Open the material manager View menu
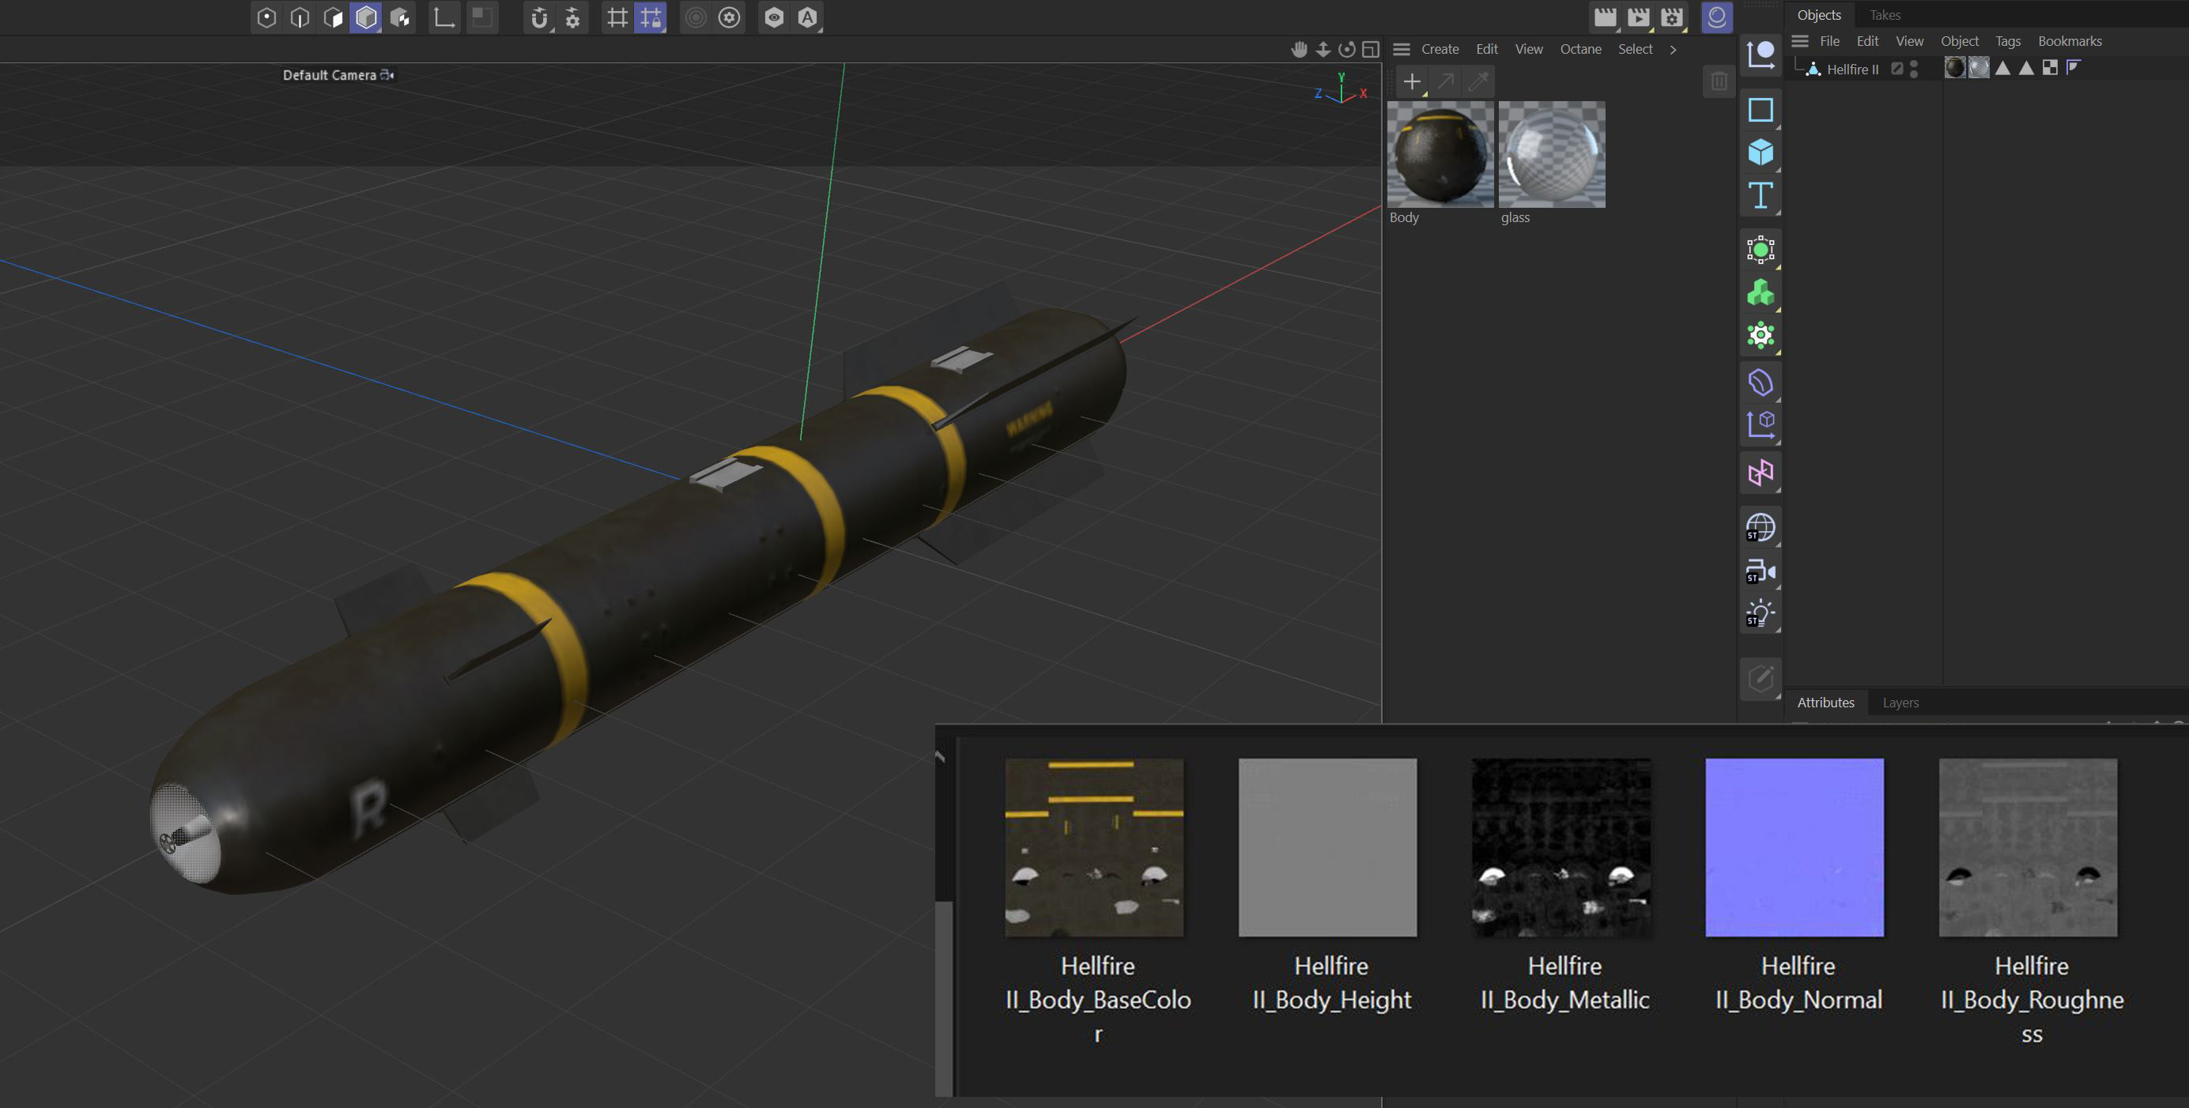The height and width of the screenshot is (1108, 2189). pos(1529,49)
